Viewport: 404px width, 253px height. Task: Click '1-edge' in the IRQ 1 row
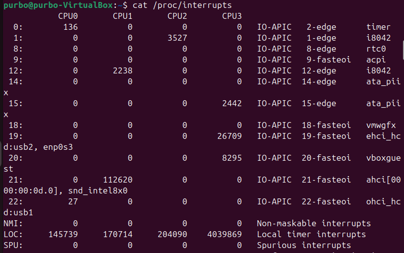pos(322,38)
